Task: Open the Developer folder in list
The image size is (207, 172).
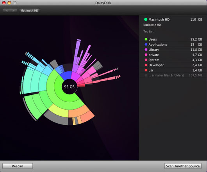Action: coord(173,65)
